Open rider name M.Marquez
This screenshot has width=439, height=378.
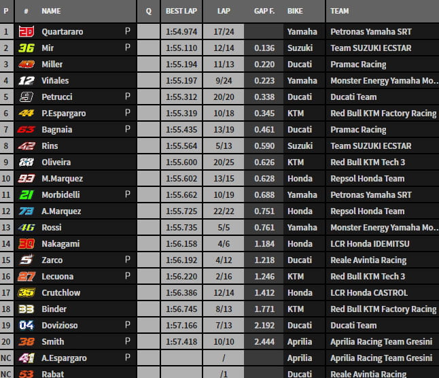[x=62, y=178]
